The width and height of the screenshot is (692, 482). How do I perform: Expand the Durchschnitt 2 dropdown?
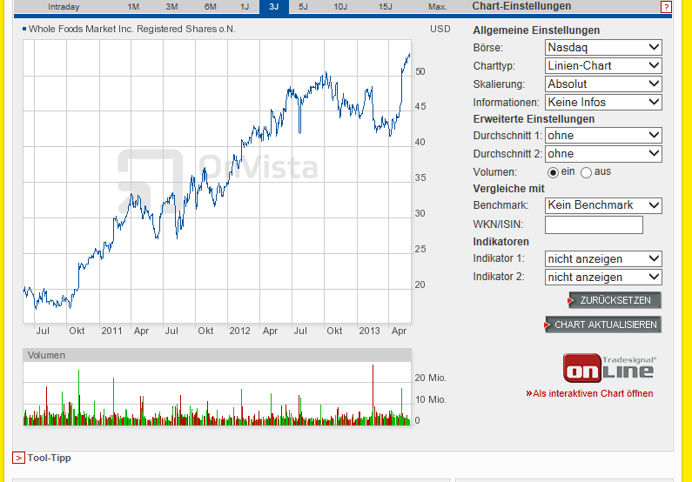pos(603,154)
